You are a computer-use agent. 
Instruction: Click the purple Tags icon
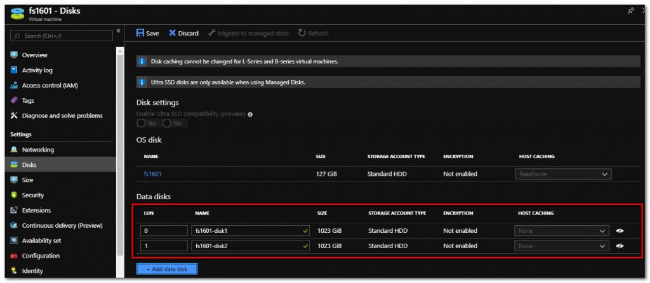[x=14, y=101]
